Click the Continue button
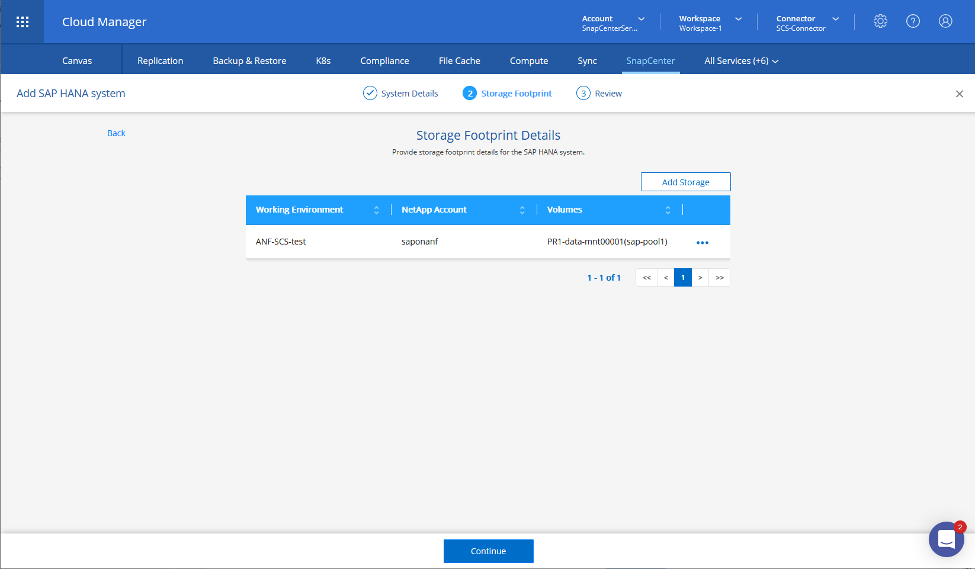 489,551
